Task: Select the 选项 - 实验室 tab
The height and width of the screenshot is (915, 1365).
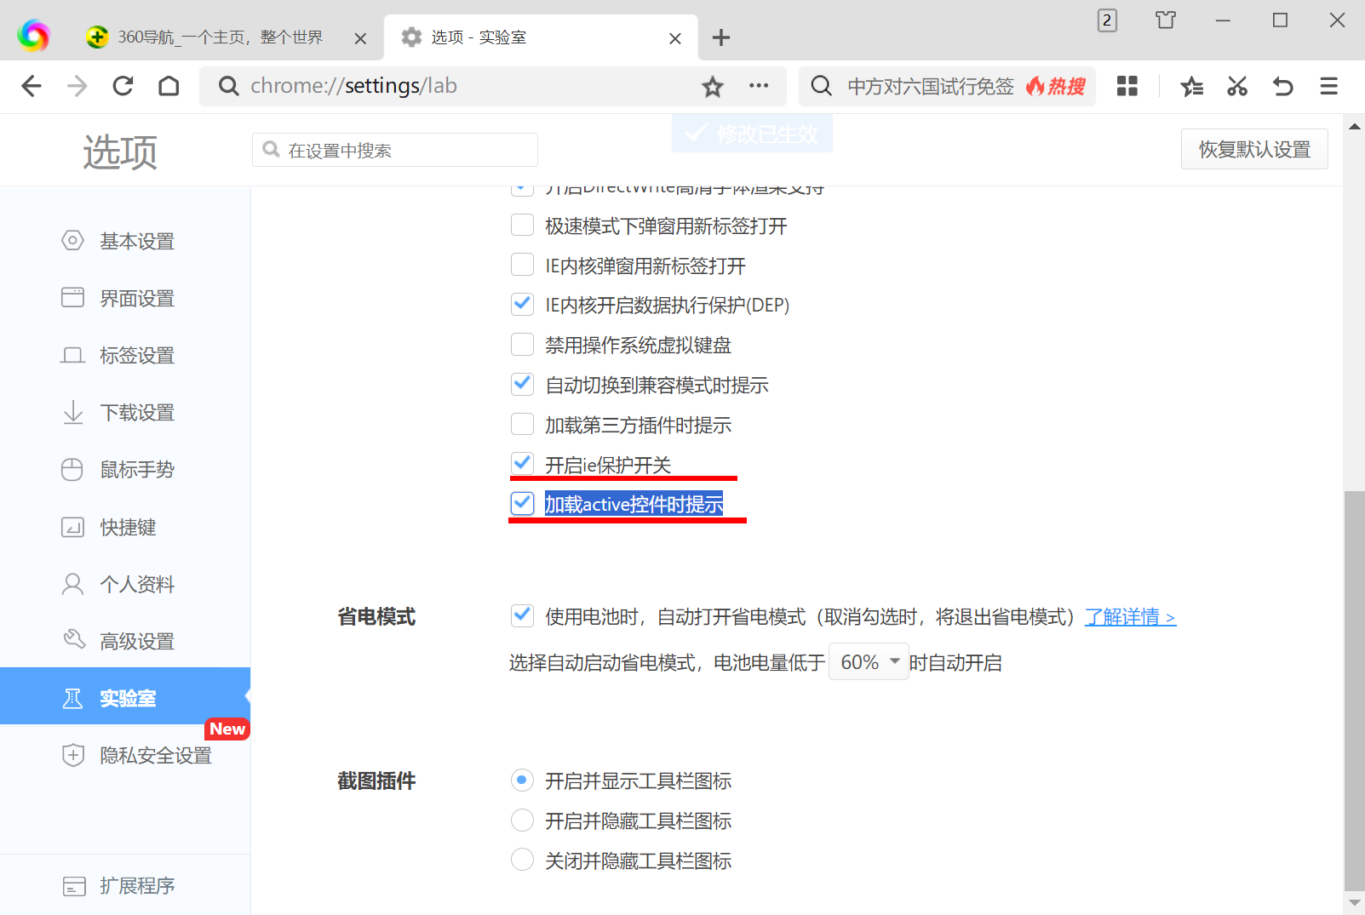Action: click(x=541, y=37)
